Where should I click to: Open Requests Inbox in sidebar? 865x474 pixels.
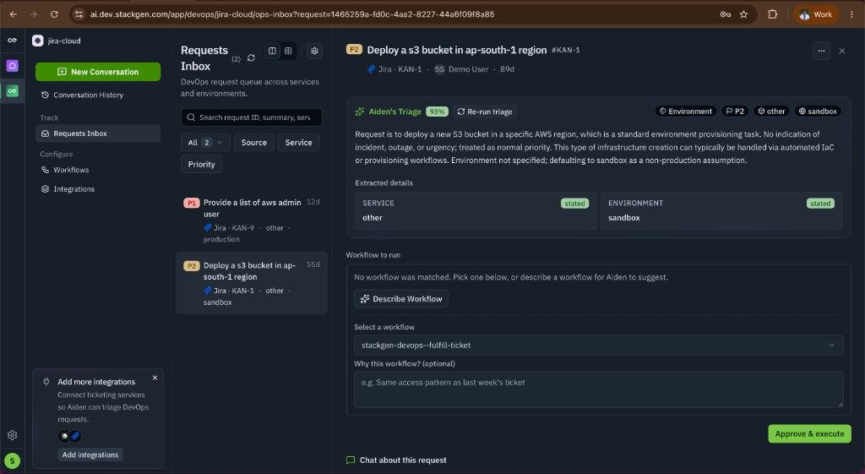click(98, 133)
